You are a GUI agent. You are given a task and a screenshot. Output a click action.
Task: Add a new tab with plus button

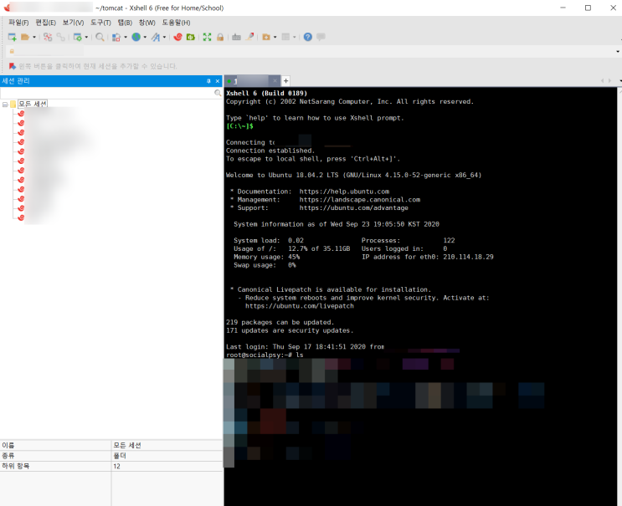[x=285, y=81]
